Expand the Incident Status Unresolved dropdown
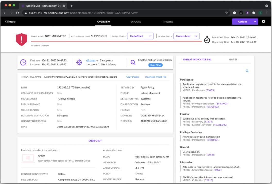272x184 pixels. (x=186, y=36)
